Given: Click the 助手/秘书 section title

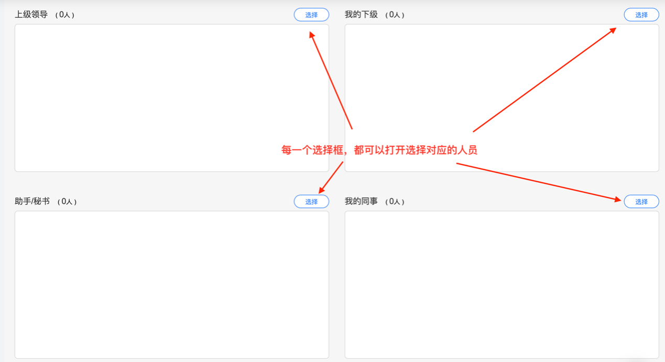Looking at the screenshot, I should pos(32,201).
